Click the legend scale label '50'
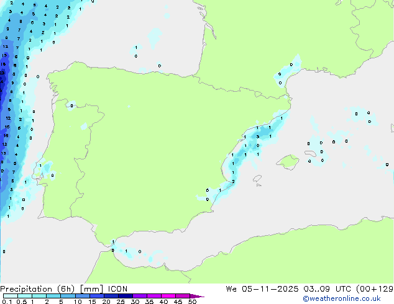The image size is (394, 304). [192, 302]
